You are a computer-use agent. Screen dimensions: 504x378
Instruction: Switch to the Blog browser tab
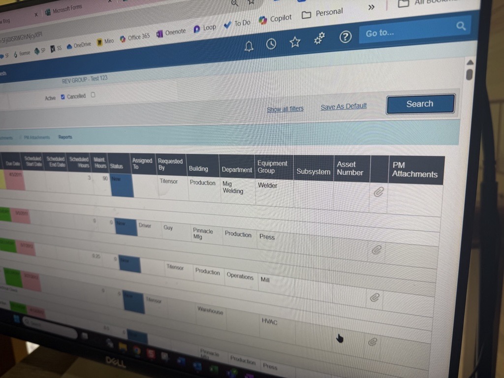point(5,21)
